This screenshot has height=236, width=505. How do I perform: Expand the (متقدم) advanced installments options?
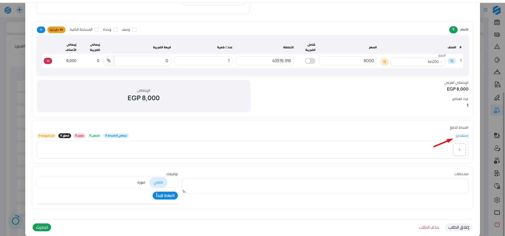click(x=462, y=136)
